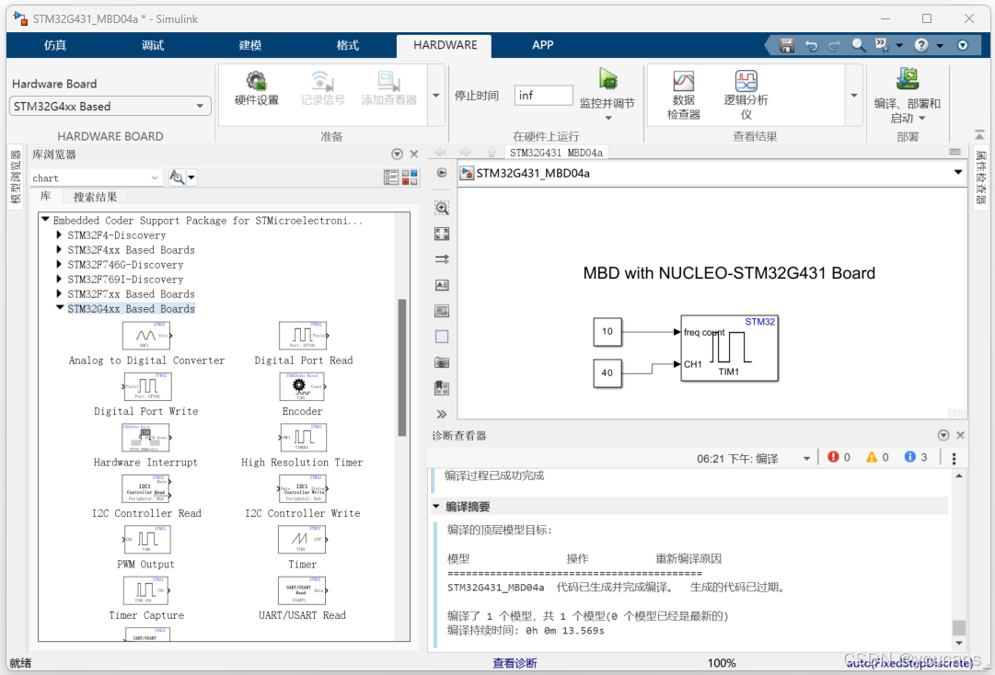995x675 pixels.
Task: Close the library browser panel
Action: 413,154
